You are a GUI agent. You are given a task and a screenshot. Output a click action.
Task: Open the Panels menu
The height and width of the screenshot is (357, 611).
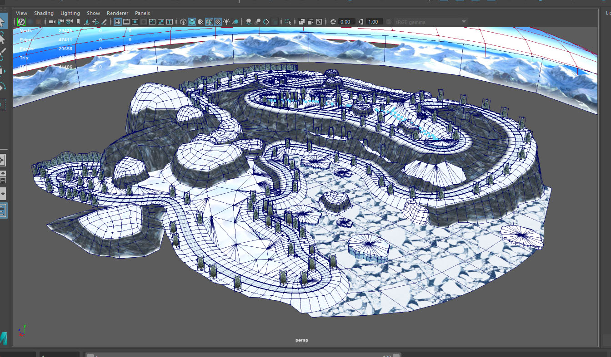142,13
